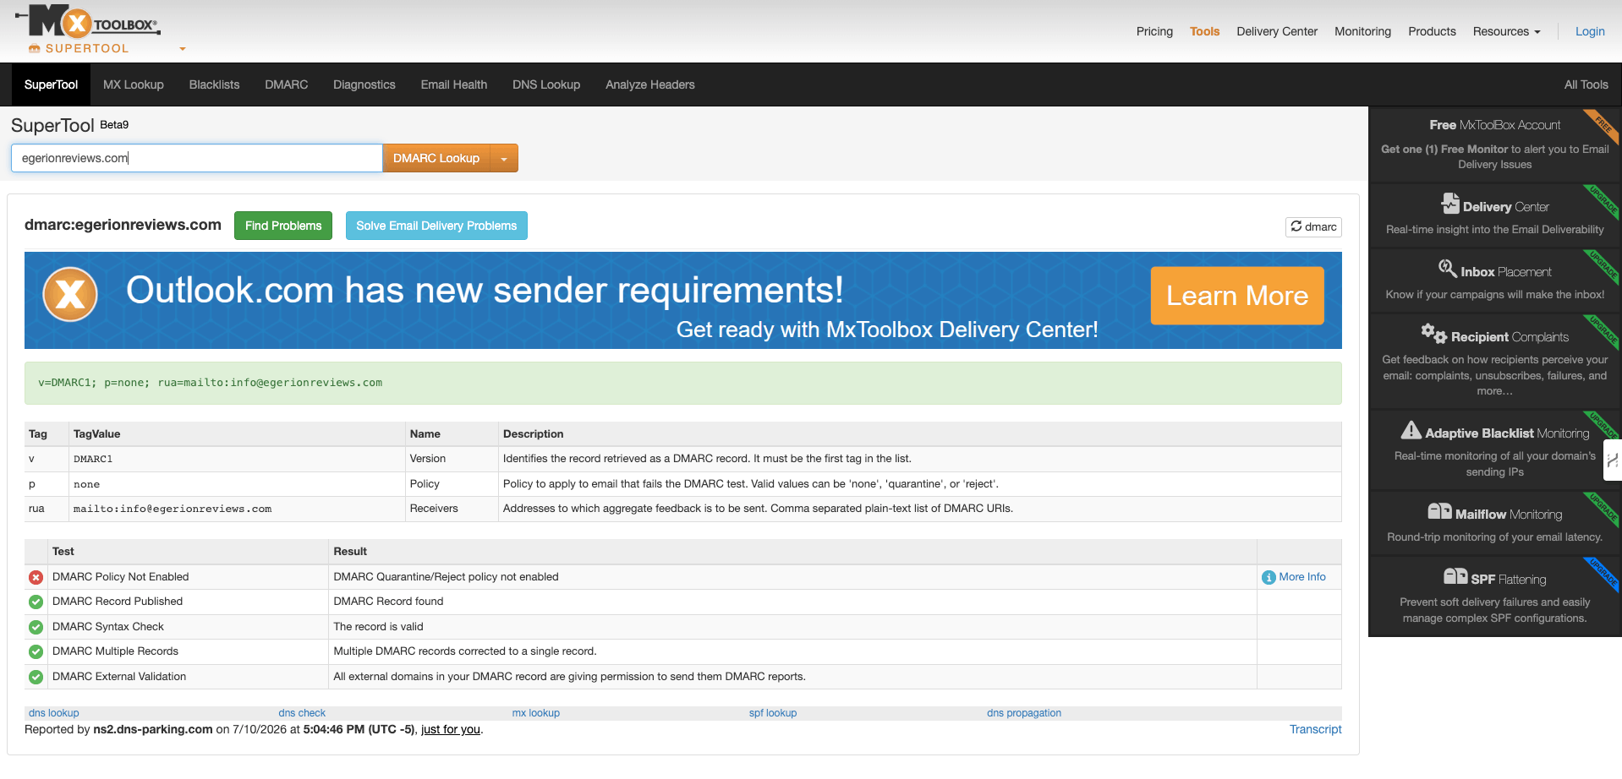Click Solve Email Delivery Problems button

point(436,226)
